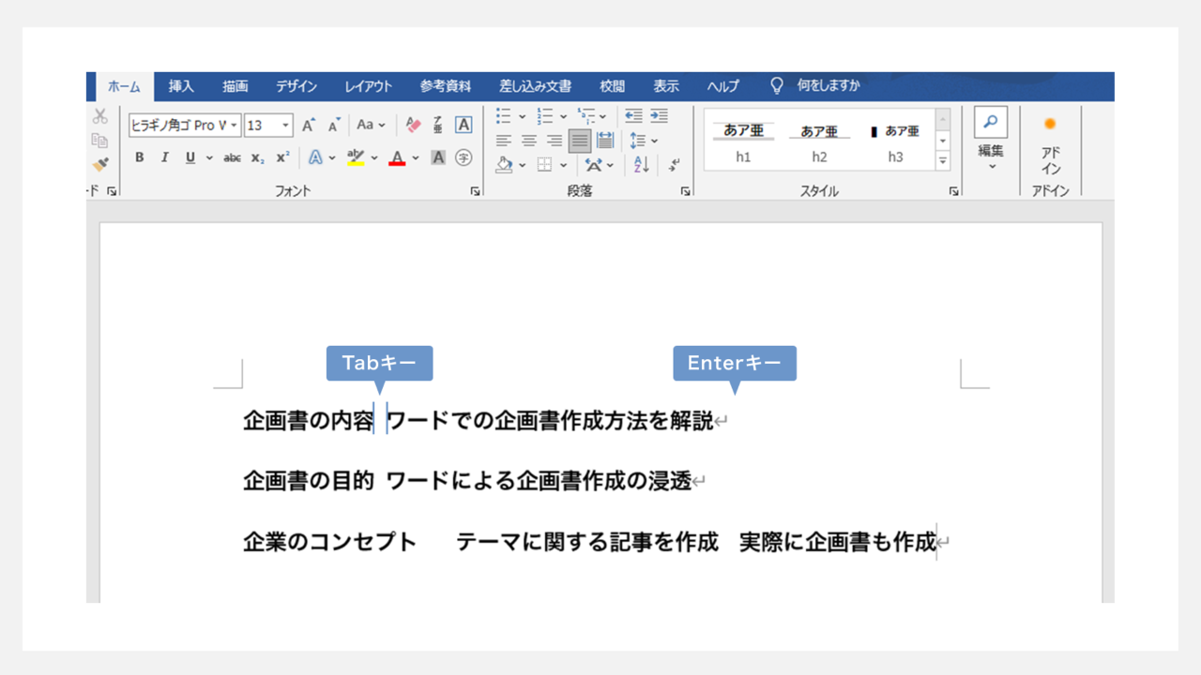
Task: Click the アドイン add-ins button
Action: click(x=1050, y=145)
